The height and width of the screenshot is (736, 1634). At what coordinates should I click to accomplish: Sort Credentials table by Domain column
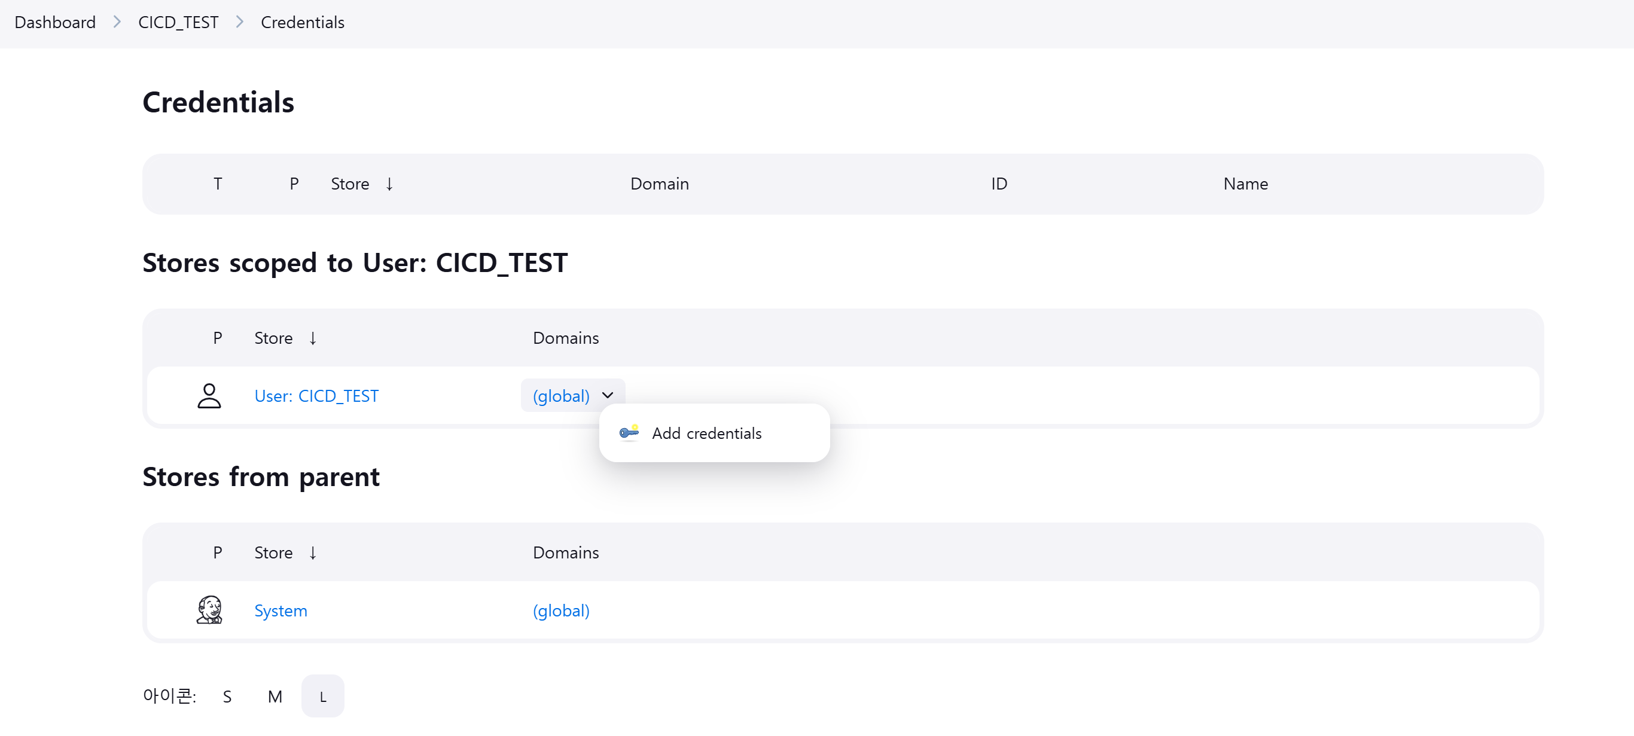click(659, 184)
